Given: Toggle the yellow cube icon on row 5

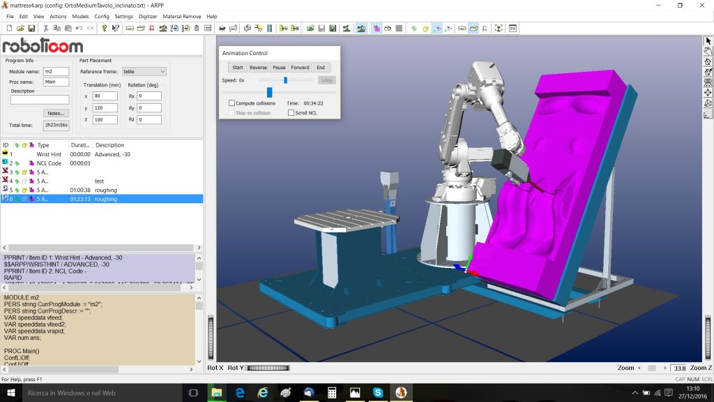Looking at the screenshot, I should [x=23, y=190].
